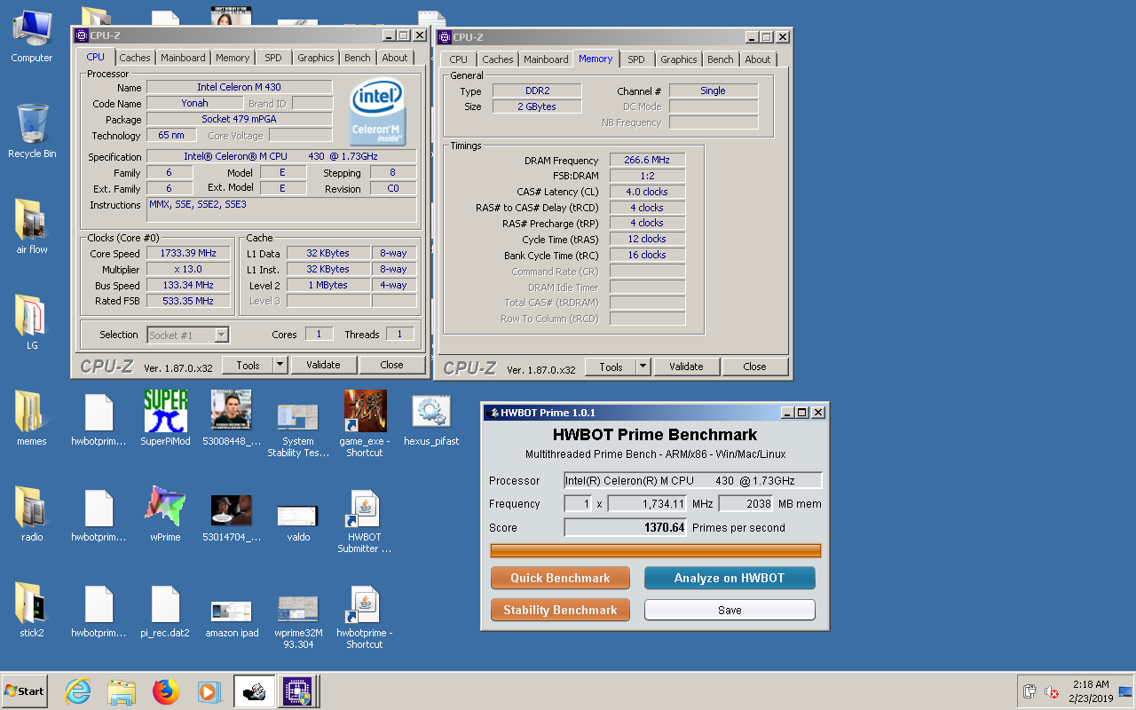Open the air flow folder

(32, 227)
